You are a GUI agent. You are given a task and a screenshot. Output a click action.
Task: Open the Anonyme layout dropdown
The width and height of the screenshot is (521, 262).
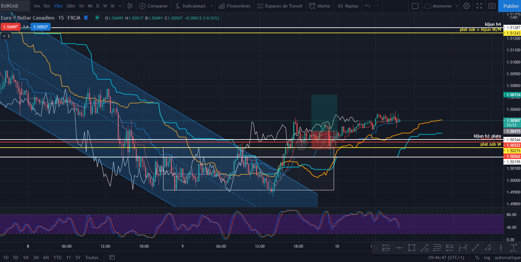[456, 6]
